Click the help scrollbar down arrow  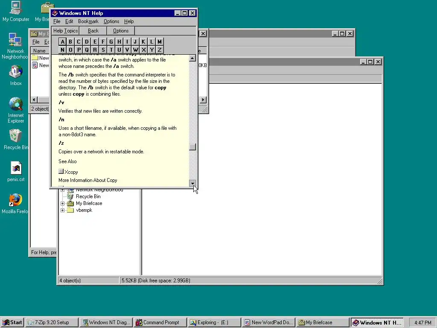click(192, 183)
